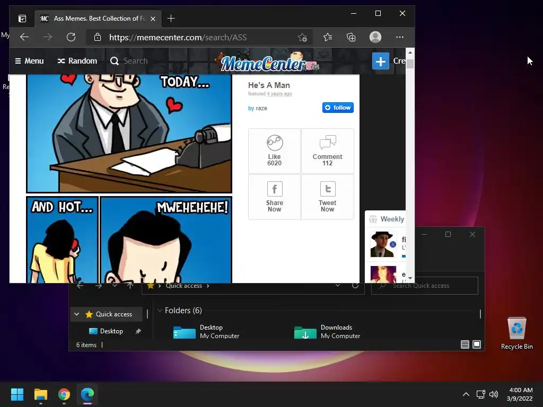
Task: Click the memecenter.com address bar
Action: [x=199, y=37]
